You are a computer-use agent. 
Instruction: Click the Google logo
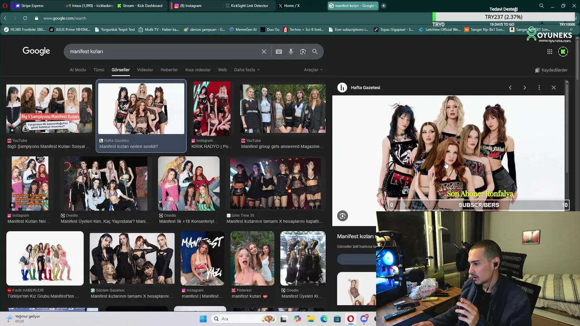(x=36, y=51)
